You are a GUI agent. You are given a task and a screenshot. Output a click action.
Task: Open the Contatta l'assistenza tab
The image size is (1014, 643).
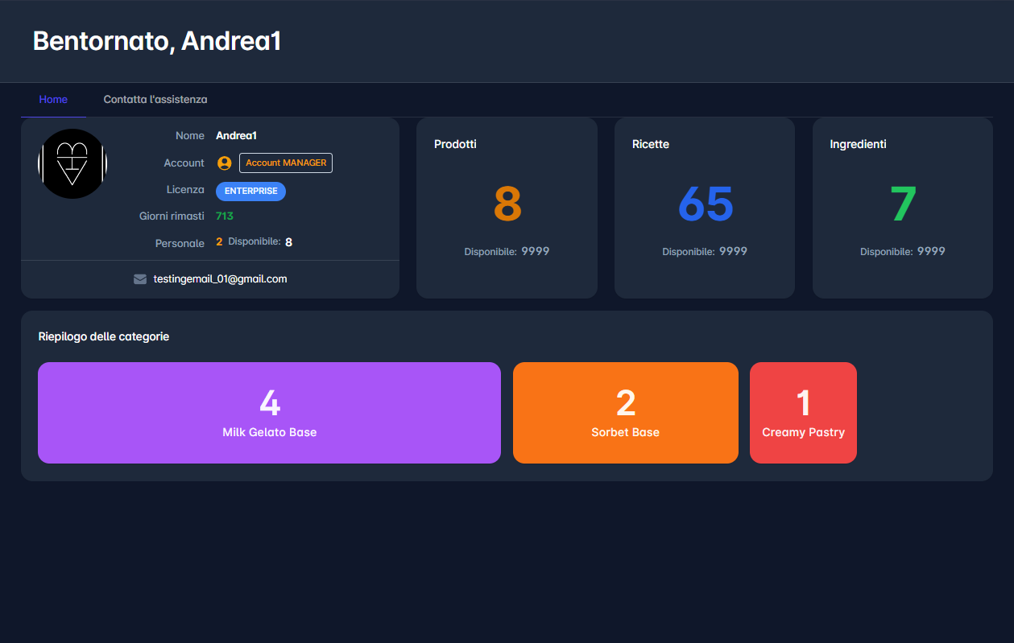155,100
